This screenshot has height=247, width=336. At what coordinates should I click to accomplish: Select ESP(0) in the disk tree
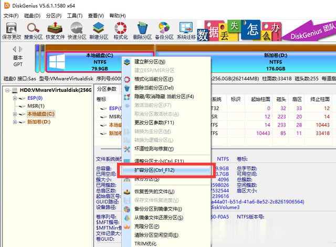35,98
